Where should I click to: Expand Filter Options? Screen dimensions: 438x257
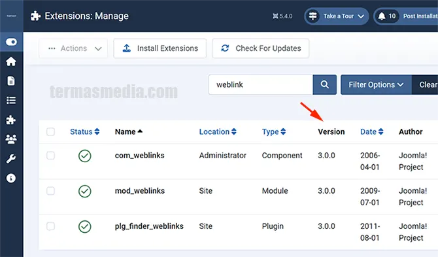pyautogui.click(x=376, y=84)
